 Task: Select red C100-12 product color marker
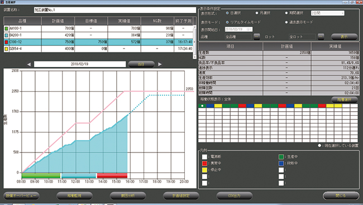click(x=7, y=42)
